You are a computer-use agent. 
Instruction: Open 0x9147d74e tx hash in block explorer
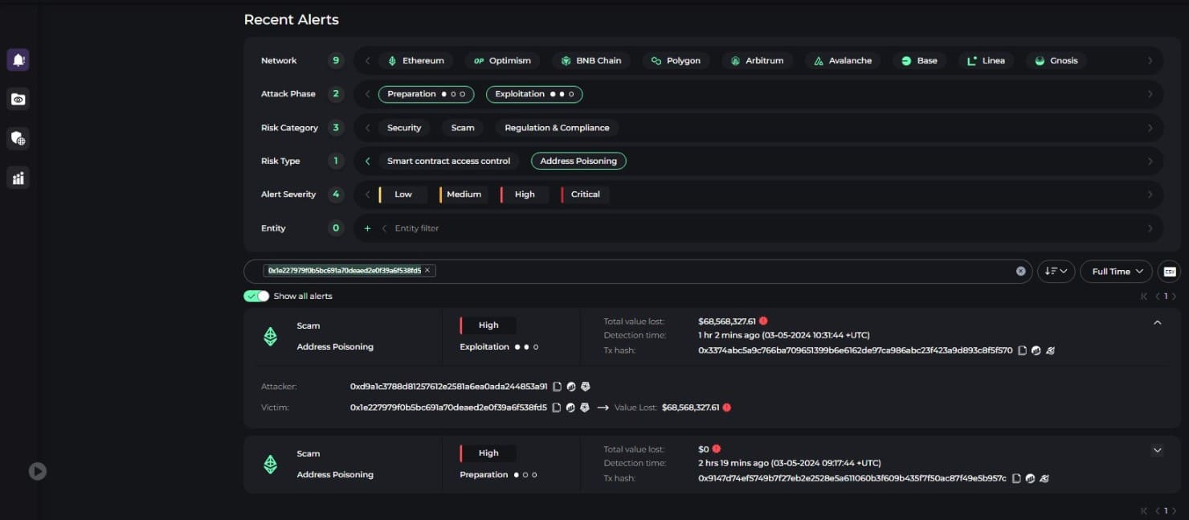pos(1030,478)
